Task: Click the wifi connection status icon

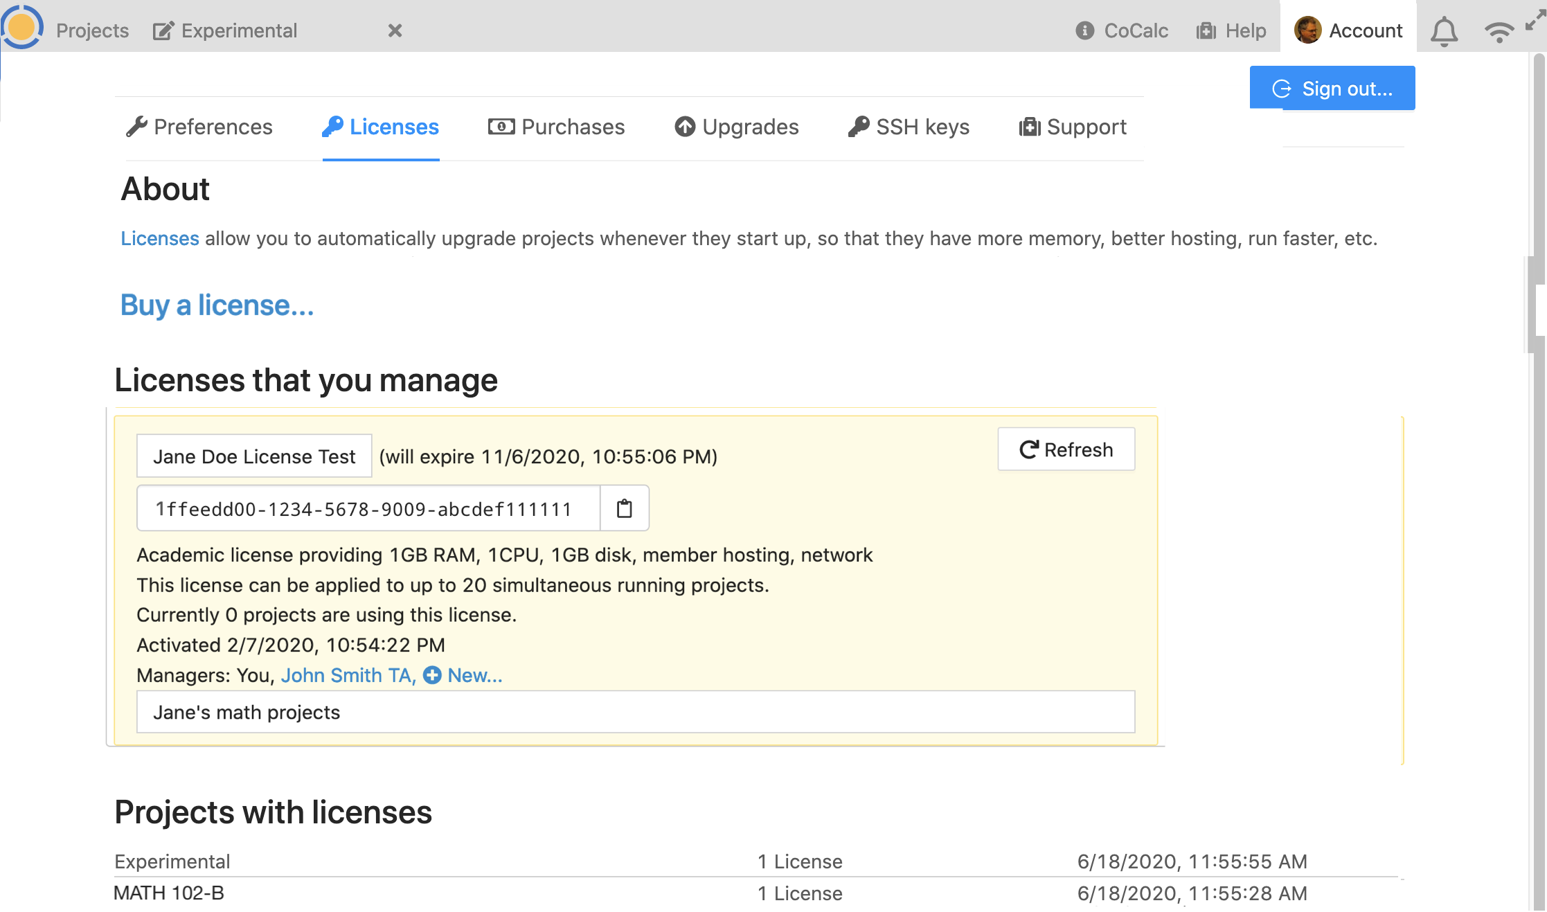Action: pos(1499,31)
